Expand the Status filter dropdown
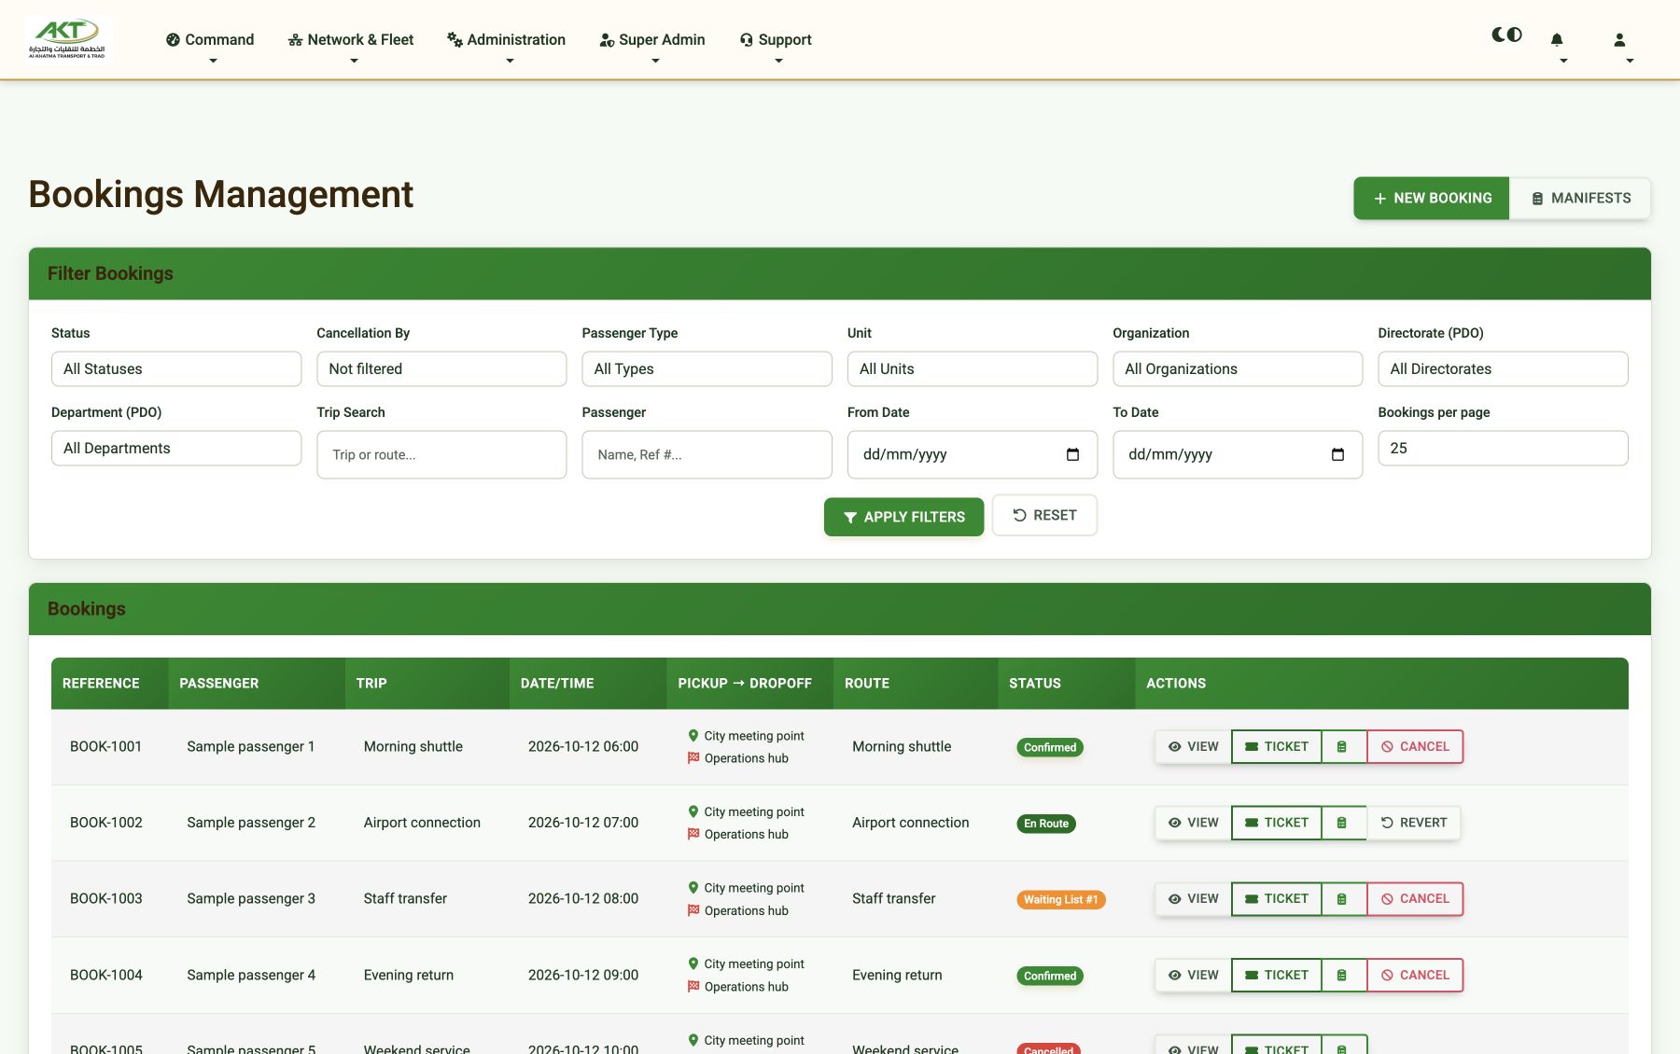Screen dimensions: 1680x1054 tap(176, 369)
